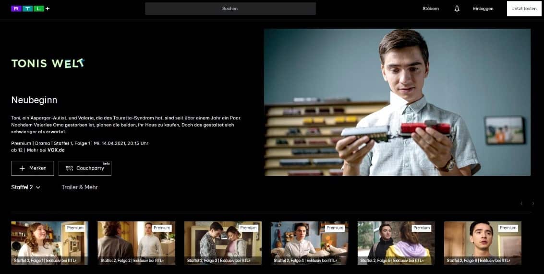Click the Tonis Welt show logo

[x=48, y=63]
